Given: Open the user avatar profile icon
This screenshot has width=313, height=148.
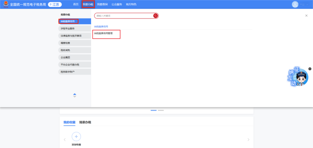Looking at the screenshot, I should (295, 5).
